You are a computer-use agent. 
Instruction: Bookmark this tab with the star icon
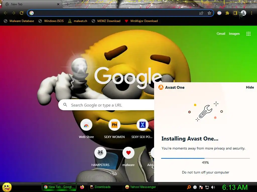click(x=209, y=13)
